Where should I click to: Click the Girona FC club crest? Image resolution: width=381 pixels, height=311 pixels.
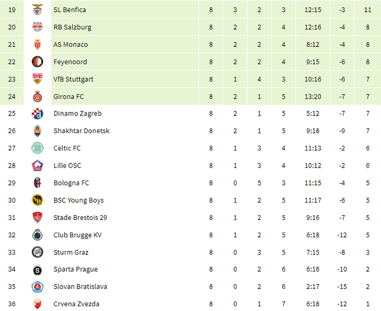[38, 96]
